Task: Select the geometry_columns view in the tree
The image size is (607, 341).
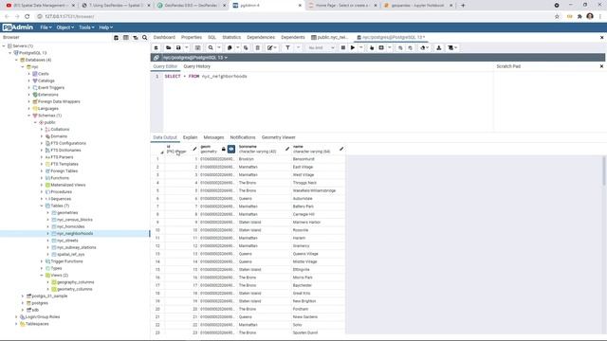Action: click(74, 289)
